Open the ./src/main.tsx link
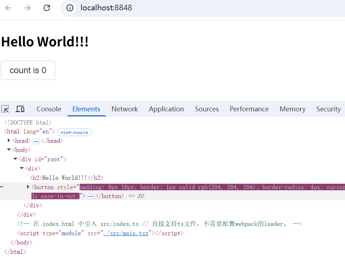This screenshot has width=345, height=257. [x=126, y=233]
